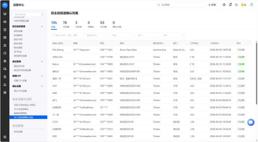
Task: Open 多因子身份验证 (MFA) settings link
Action: 25,105
